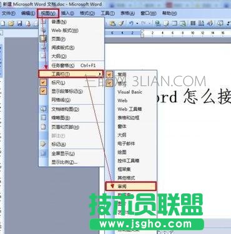Open the 帮助(H) menu

point(170,13)
